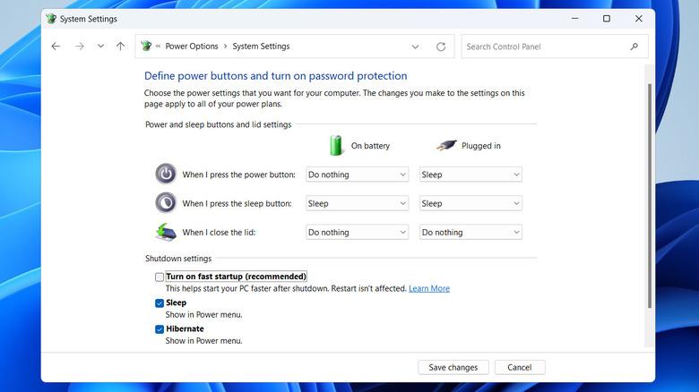Click the Save changes button
Viewport: 699px width, 392px height.
pyautogui.click(x=453, y=367)
